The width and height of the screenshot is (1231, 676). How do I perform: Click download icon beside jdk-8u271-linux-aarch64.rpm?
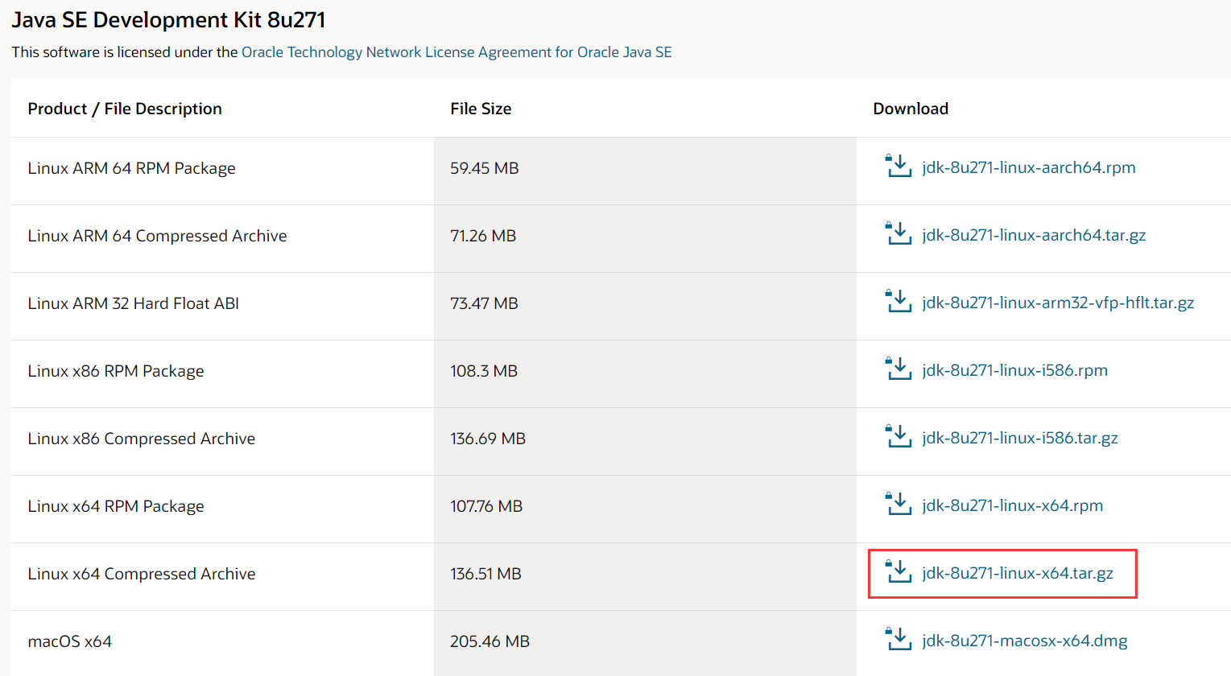click(898, 167)
